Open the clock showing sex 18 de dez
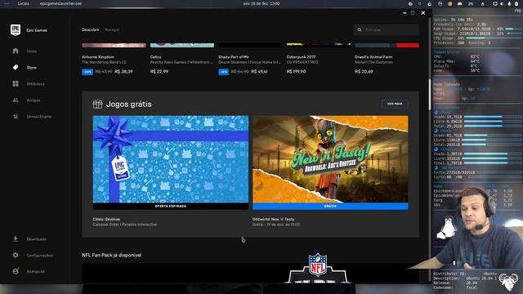The height and width of the screenshot is (294, 523). tap(261, 3)
